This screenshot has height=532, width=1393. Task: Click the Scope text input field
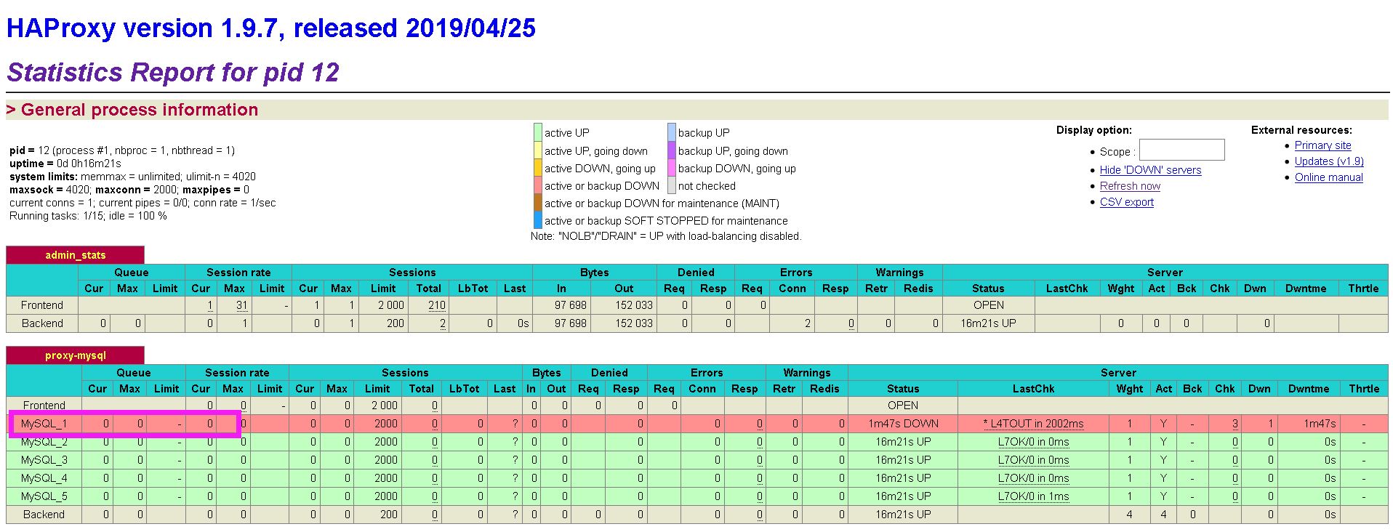pos(1181,150)
